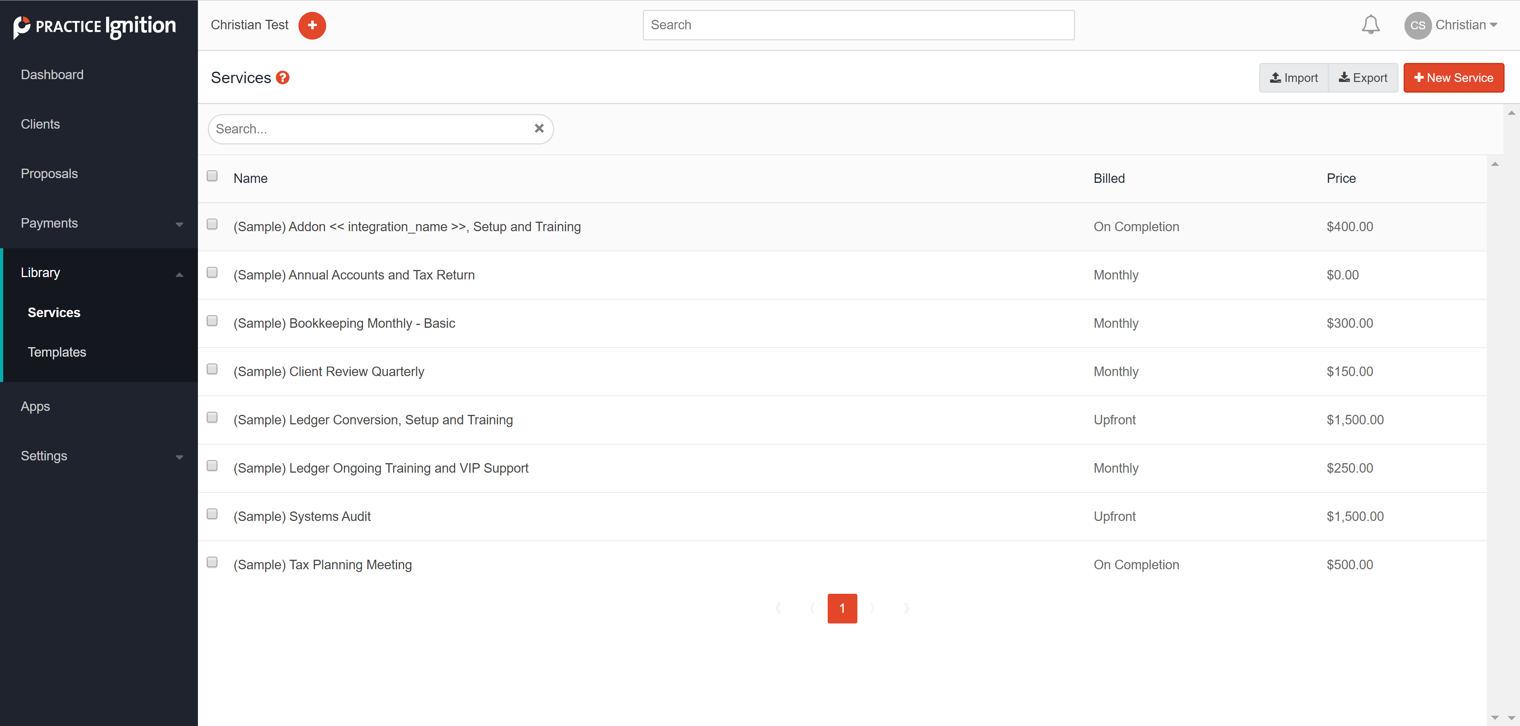Open Templates in the Library submenu
Viewport: 1520px width, 726px height.
pos(57,352)
